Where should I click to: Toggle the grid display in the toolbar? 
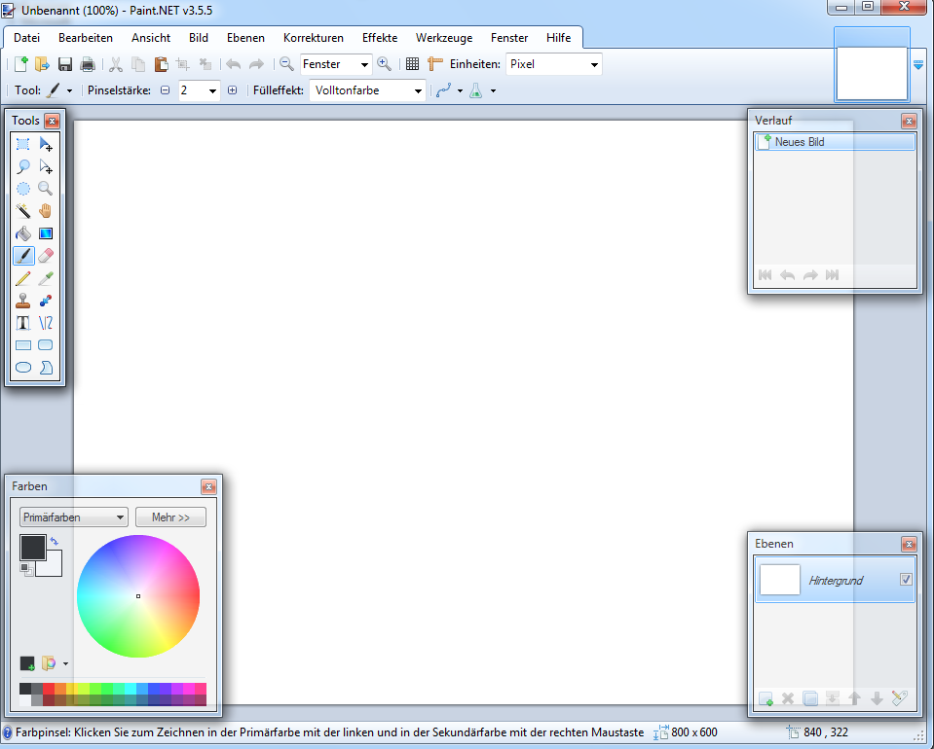pos(412,64)
